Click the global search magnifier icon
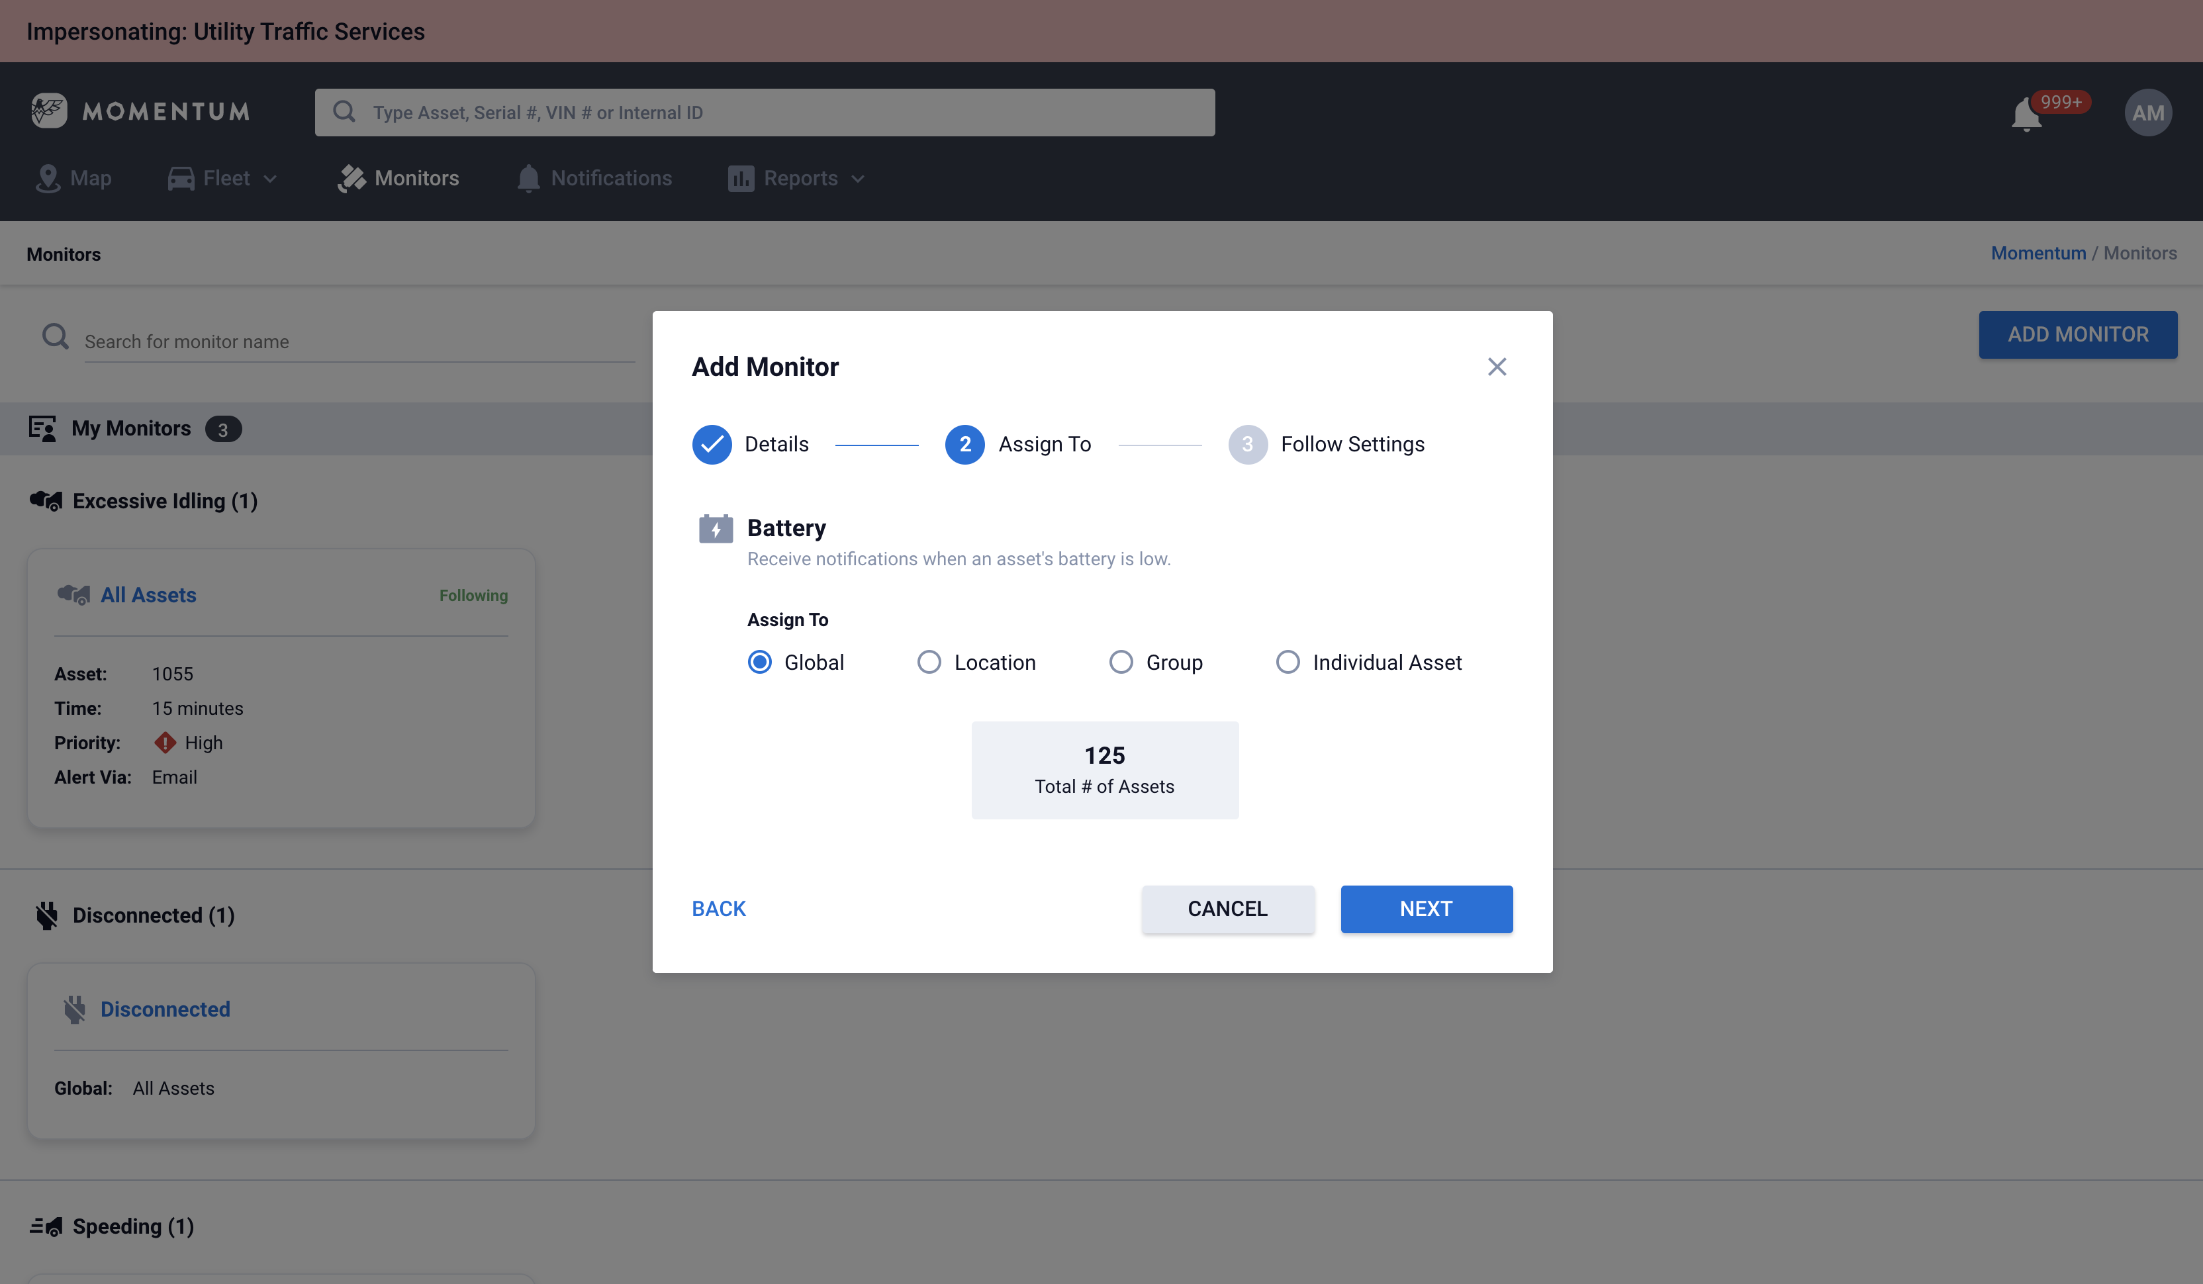 [344, 112]
